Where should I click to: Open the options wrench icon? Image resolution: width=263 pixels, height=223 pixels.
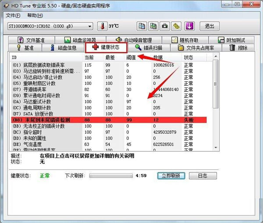pyautogui.click(x=176, y=26)
